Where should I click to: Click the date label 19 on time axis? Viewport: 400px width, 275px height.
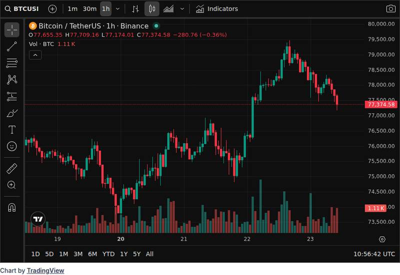pos(57,239)
